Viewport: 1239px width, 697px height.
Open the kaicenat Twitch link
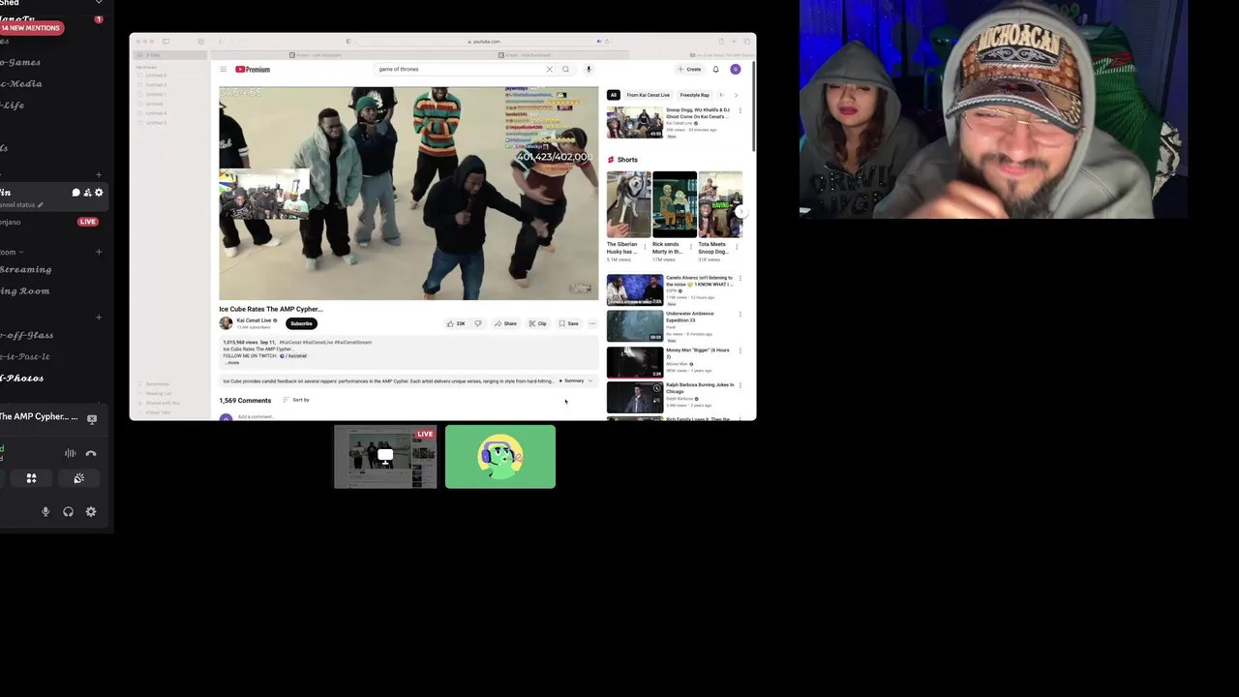[295, 356]
